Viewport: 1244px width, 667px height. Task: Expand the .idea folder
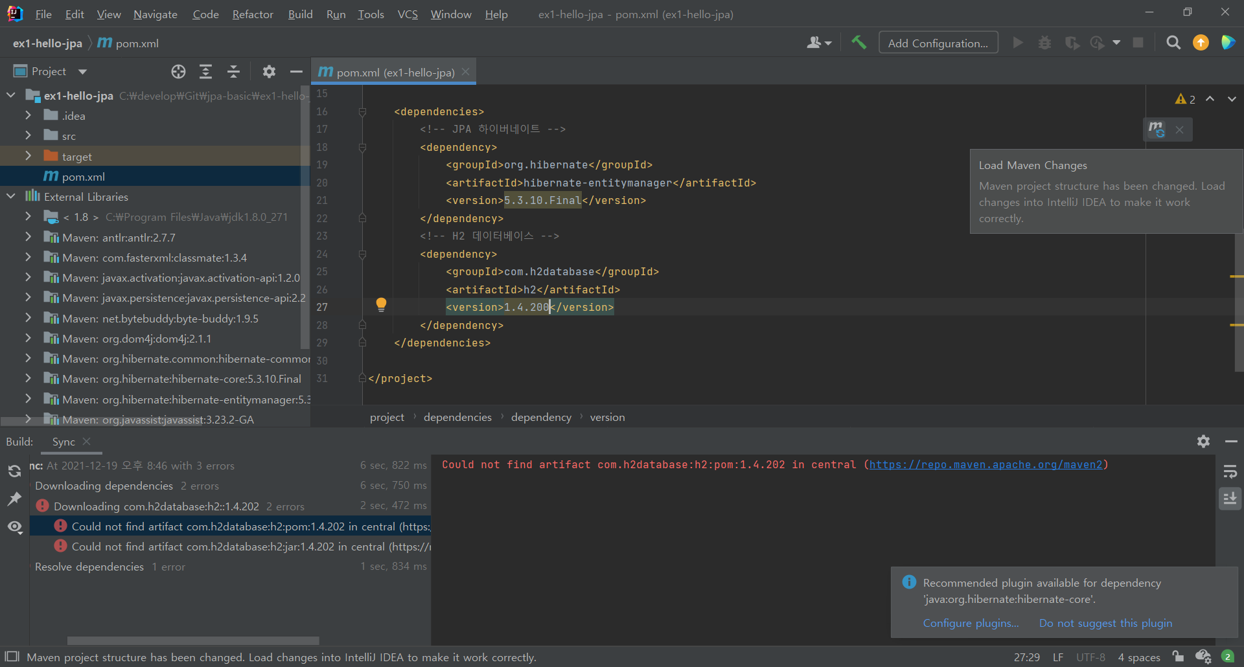[x=28, y=115]
